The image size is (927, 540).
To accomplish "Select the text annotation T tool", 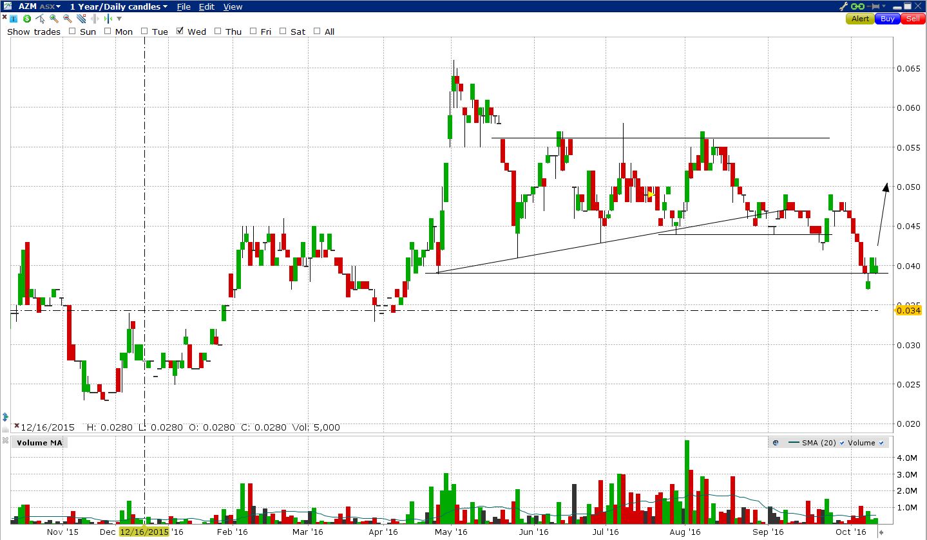I will click(x=14, y=19).
